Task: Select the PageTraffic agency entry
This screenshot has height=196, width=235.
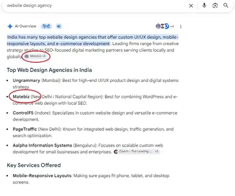Action: (x=25, y=129)
